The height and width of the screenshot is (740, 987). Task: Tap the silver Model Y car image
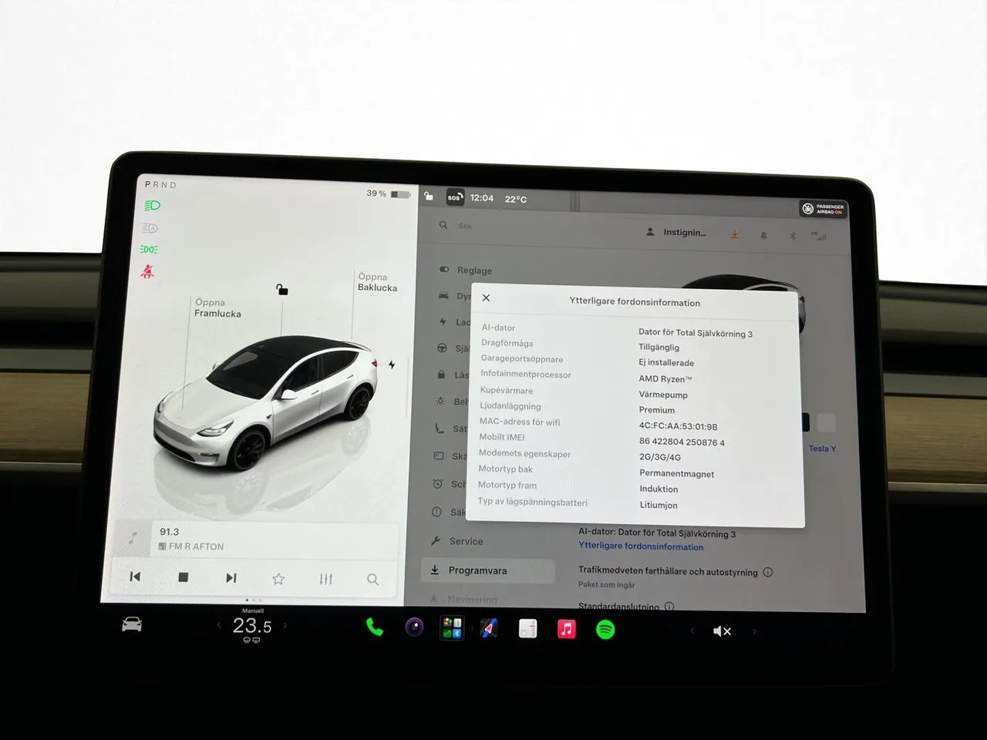(x=268, y=403)
